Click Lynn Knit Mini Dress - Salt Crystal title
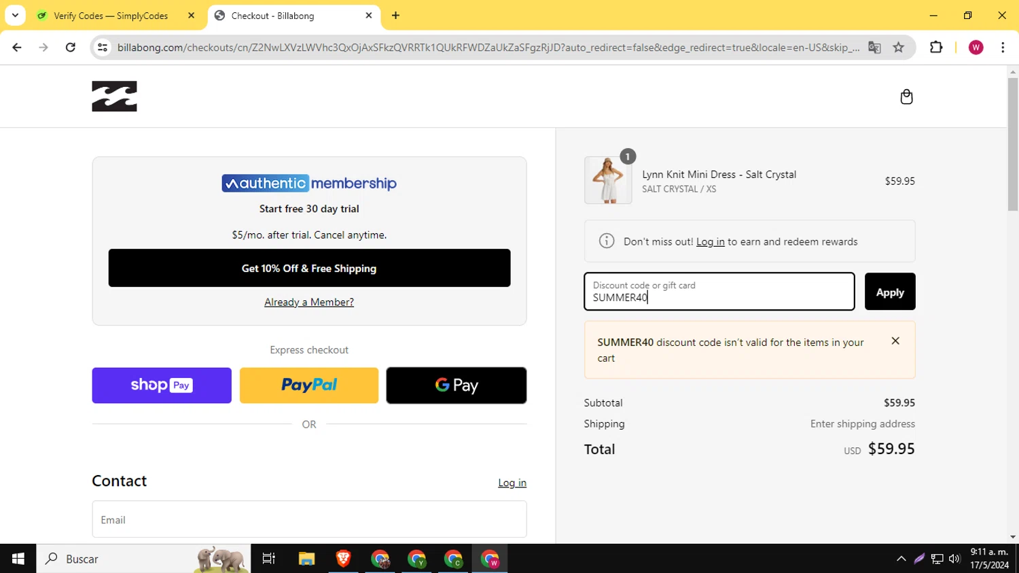 coord(719,175)
